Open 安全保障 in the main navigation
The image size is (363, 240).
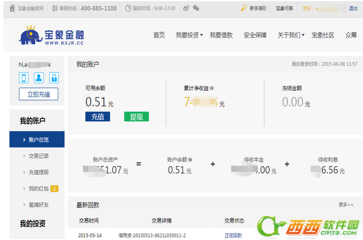[255, 35]
